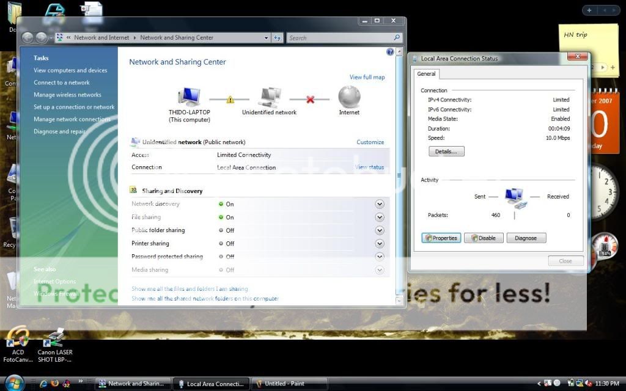Screen dimensions: 626x391
Task: Click the Control Panel icon in address bar
Action: [59, 37]
